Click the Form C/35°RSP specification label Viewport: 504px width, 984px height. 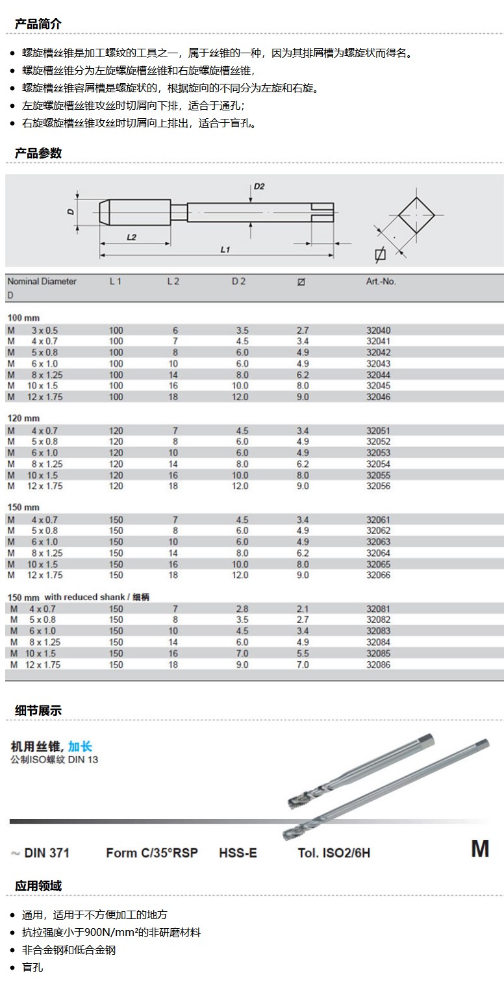(x=152, y=853)
